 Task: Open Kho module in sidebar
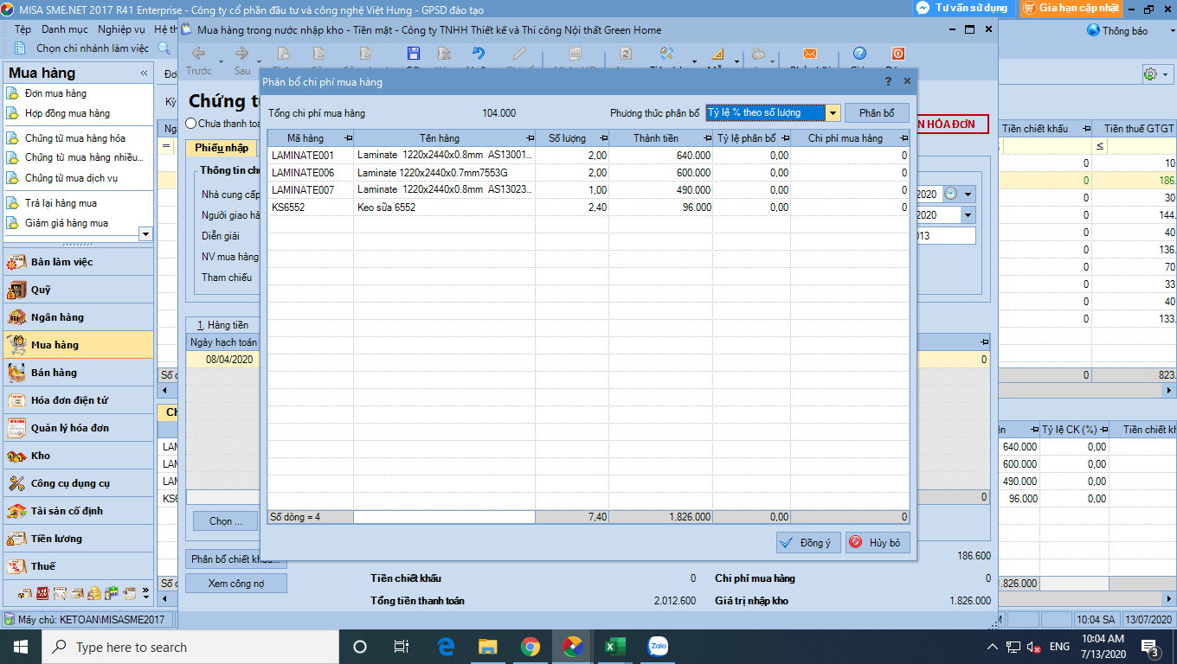pos(41,456)
